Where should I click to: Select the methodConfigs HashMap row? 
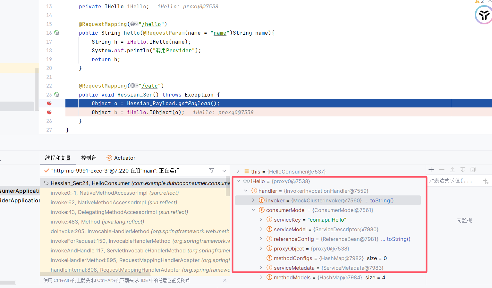(x=328, y=258)
